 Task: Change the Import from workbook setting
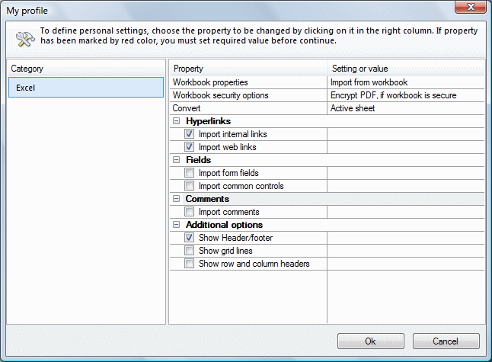pos(406,82)
